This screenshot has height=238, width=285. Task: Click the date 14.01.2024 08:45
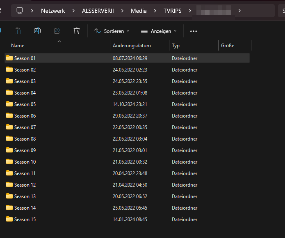tap(130, 219)
